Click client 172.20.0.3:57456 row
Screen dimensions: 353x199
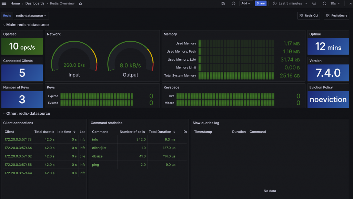point(44,165)
